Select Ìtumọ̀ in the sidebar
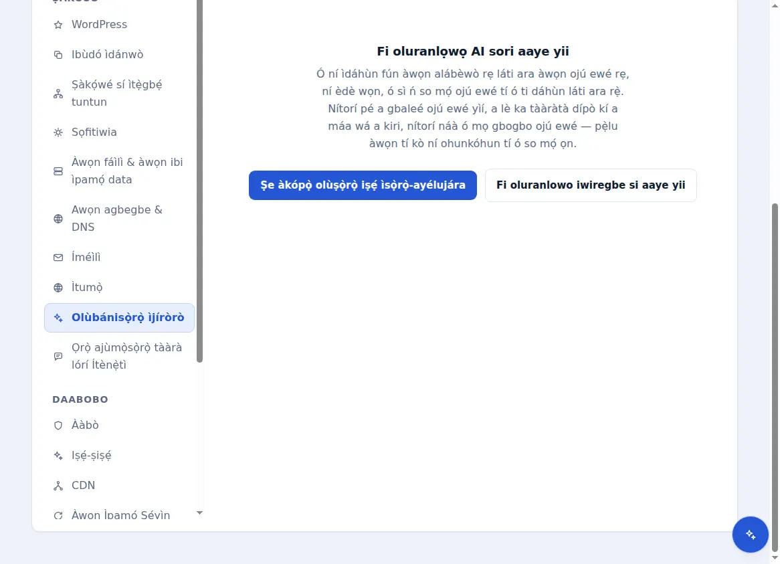 click(119, 288)
